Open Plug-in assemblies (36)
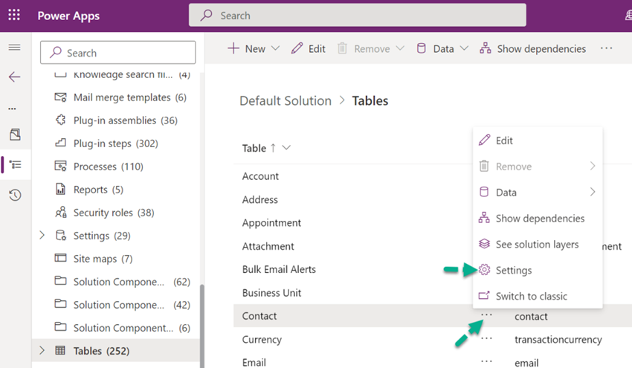 116,120
